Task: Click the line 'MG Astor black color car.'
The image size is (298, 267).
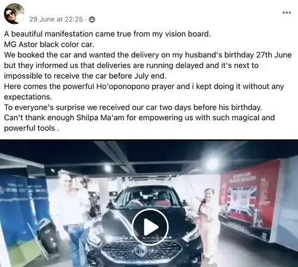Action: coord(49,44)
